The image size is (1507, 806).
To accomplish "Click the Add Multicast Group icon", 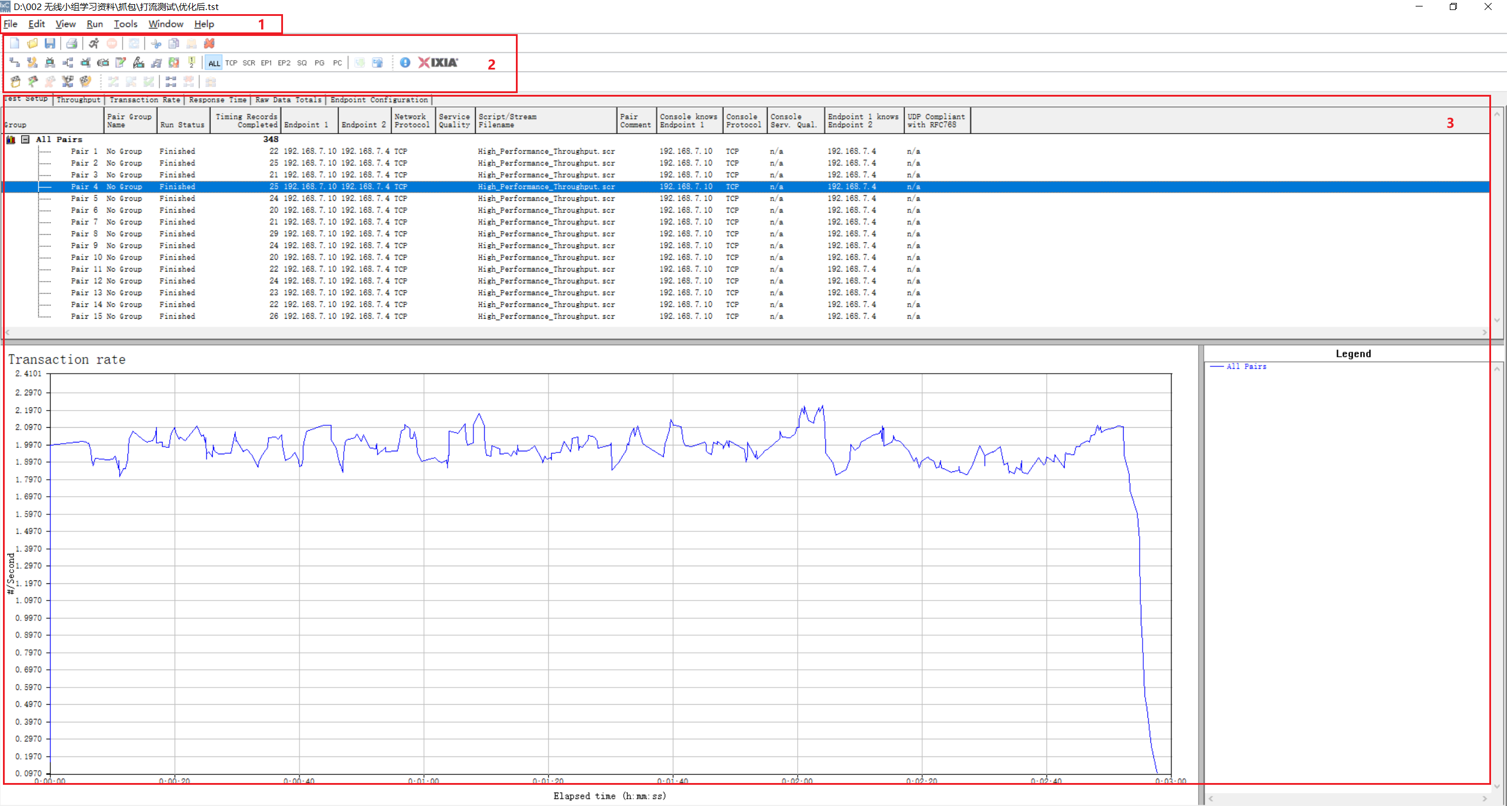I will point(68,62).
